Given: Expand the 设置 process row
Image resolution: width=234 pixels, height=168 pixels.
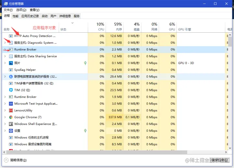Looking at the screenshot, I should coord(5,131).
